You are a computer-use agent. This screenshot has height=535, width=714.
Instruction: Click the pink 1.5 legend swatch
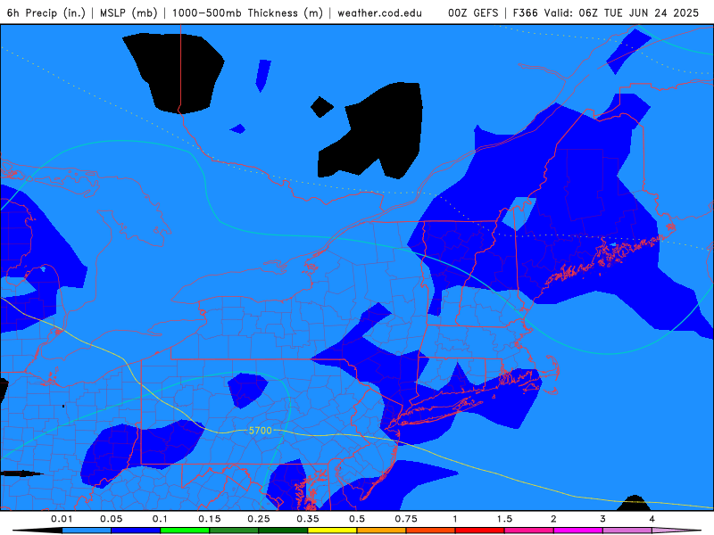[529, 531]
